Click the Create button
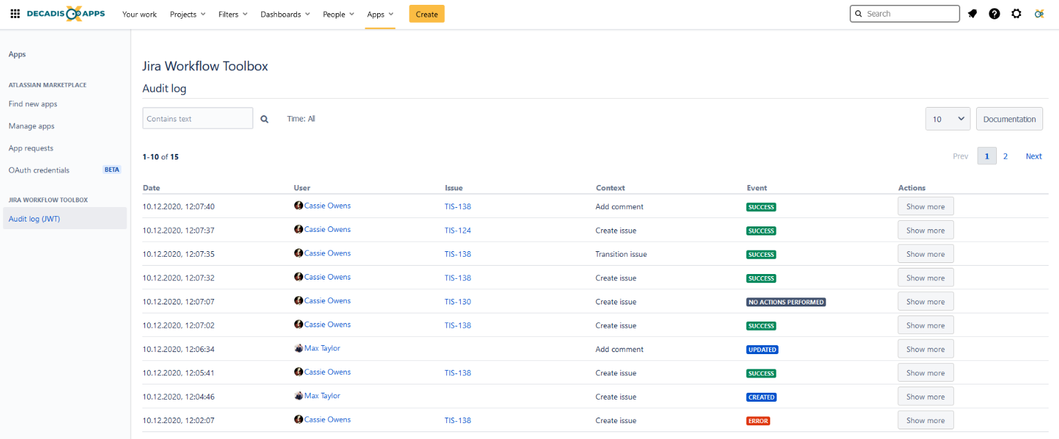Viewport: 1059px width, 439px height. click(427, 14)
